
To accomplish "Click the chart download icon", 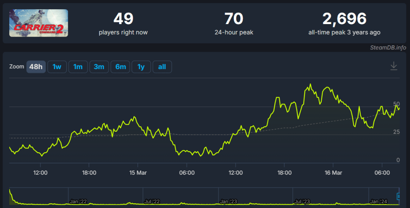I will click(394, 66).
